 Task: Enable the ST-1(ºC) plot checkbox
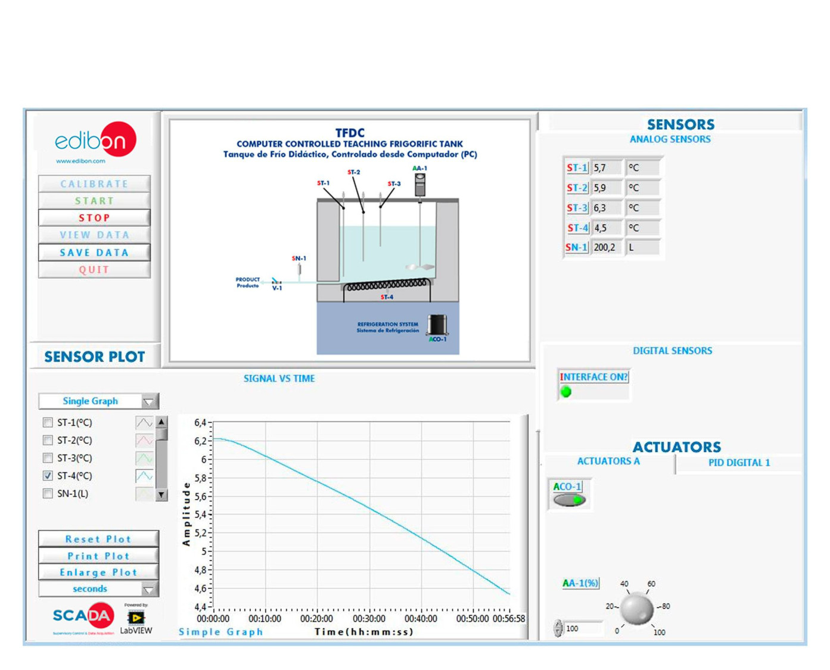click(x=48, y=423)
